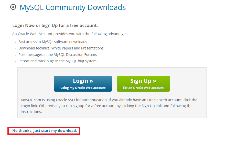The width and height of the screenshot is (226, 144).
Task: Open the MySQL Community Downloads title link
Action: 73,7
